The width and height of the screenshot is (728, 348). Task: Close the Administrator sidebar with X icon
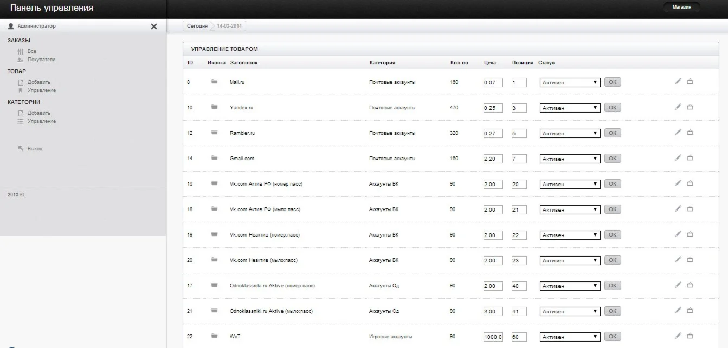coord(154,26)
